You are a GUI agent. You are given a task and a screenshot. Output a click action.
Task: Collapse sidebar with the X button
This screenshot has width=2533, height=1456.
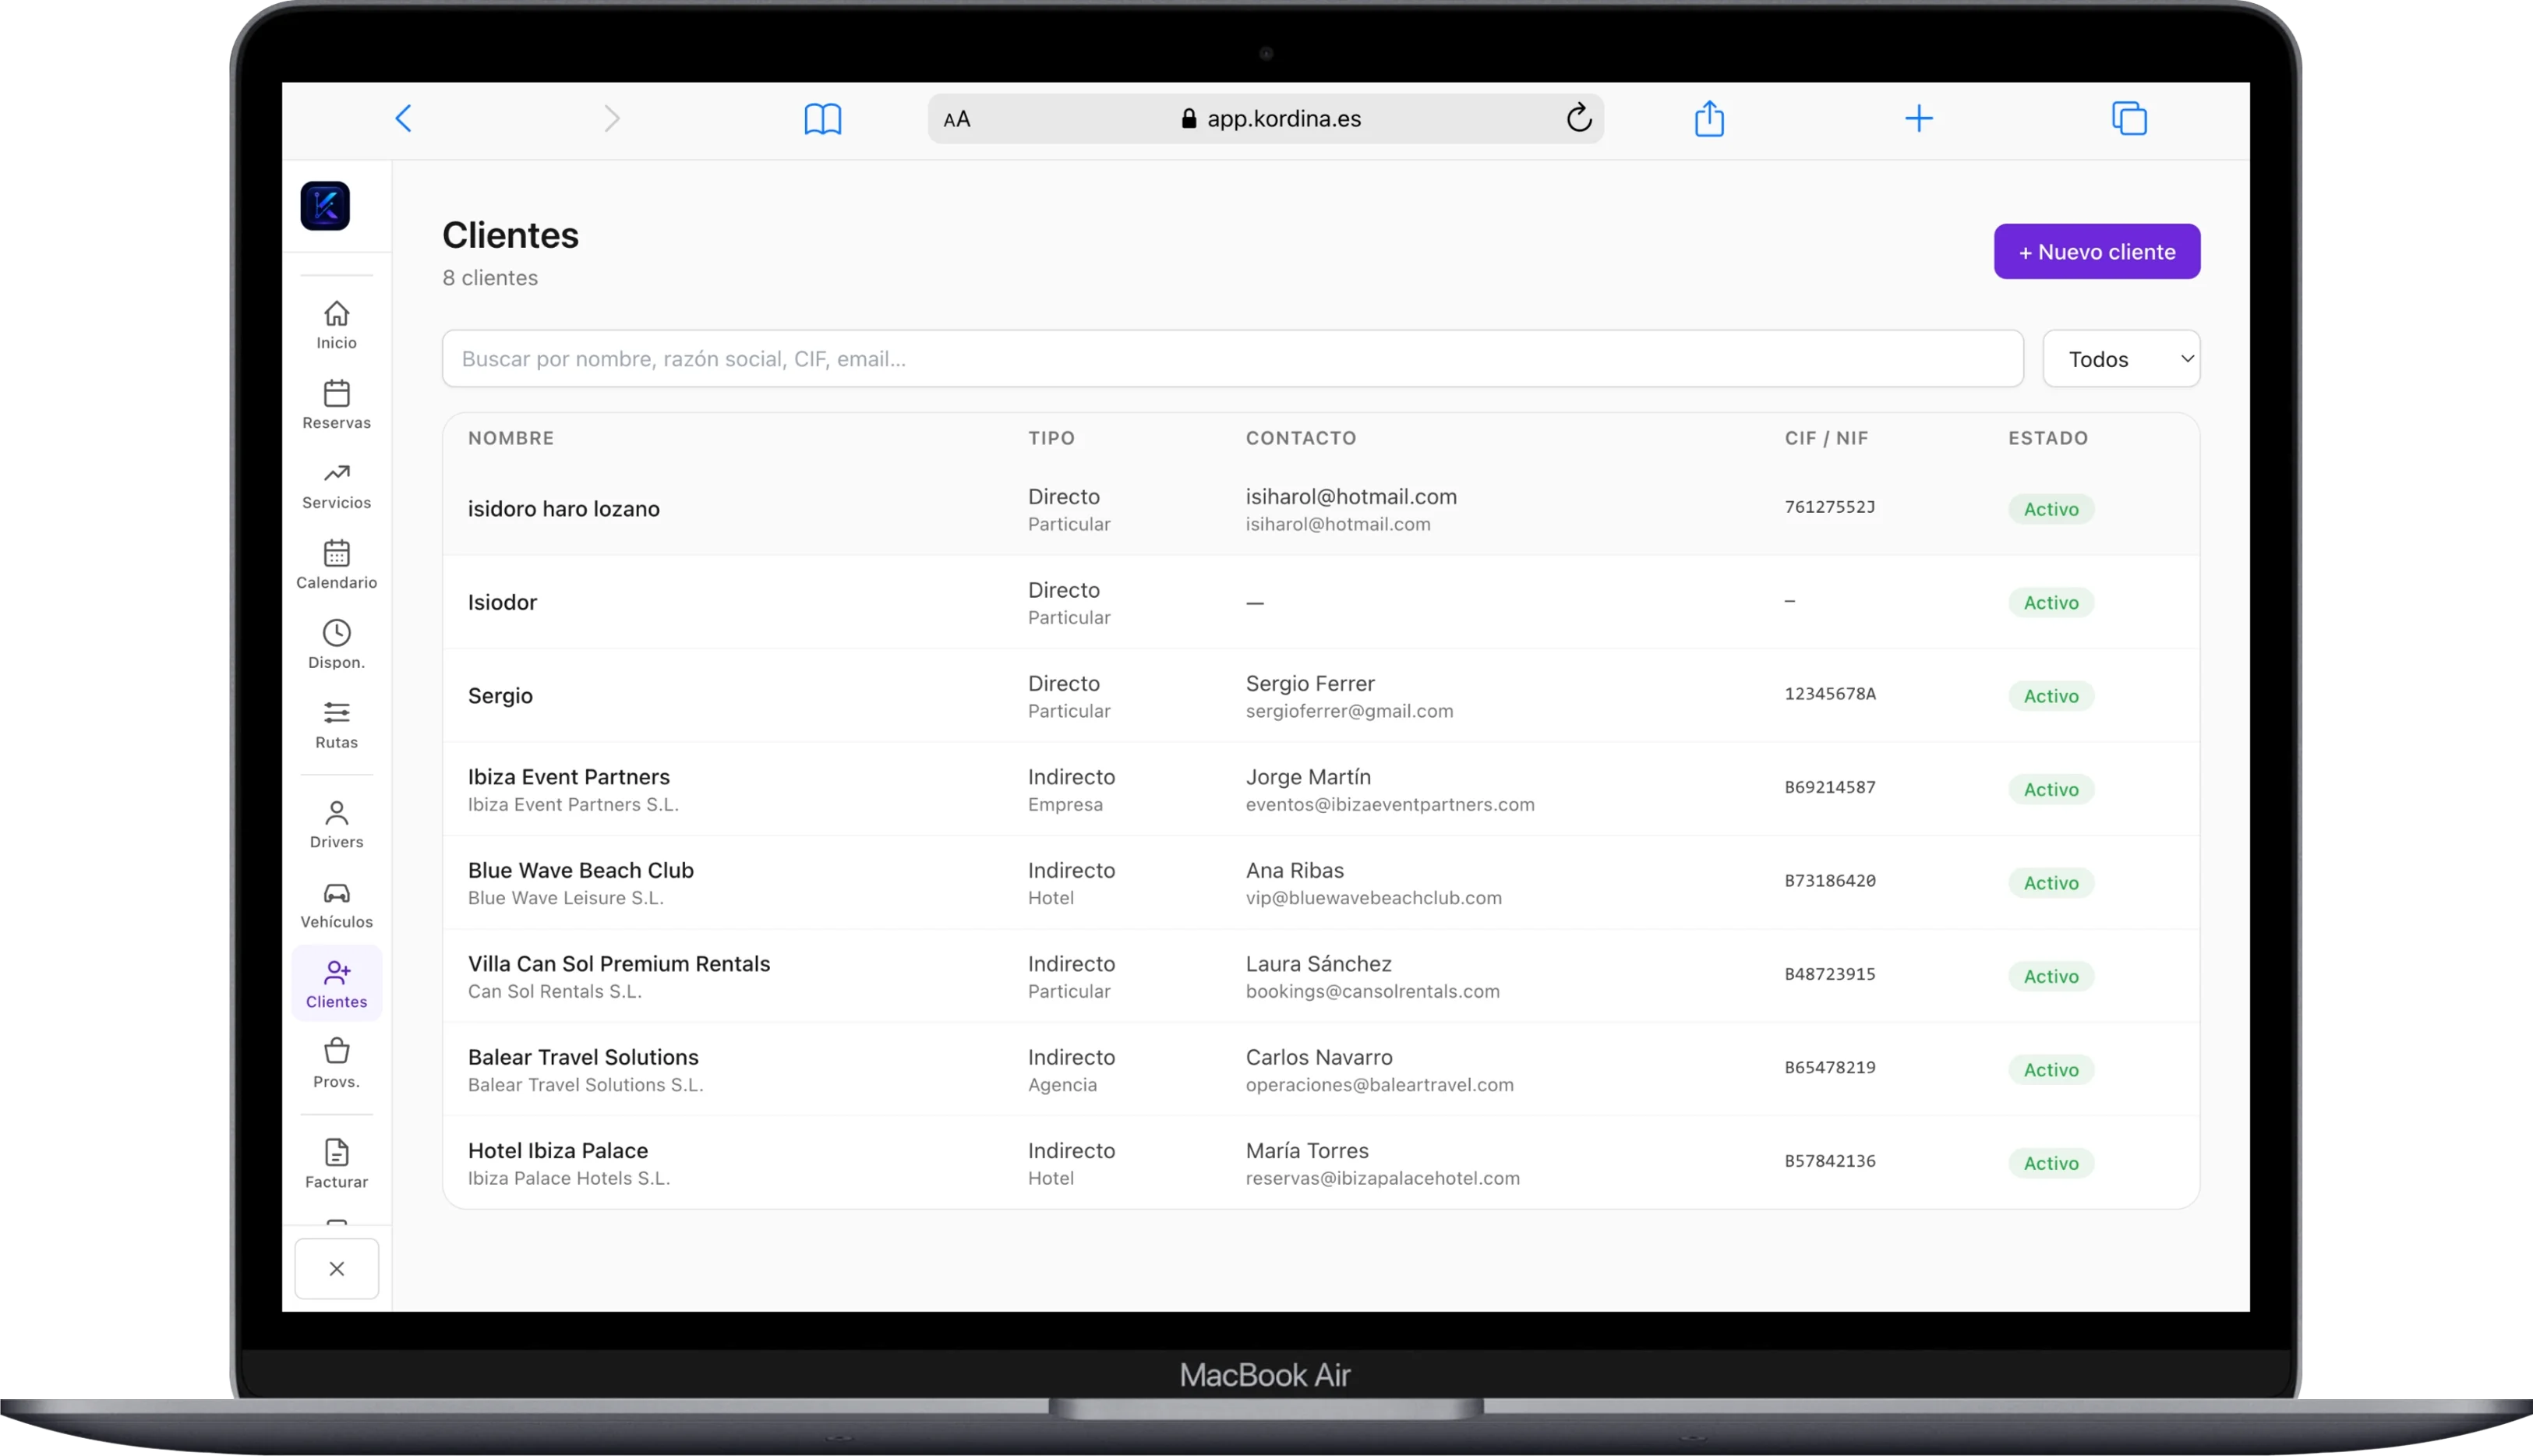(336, 1268)
